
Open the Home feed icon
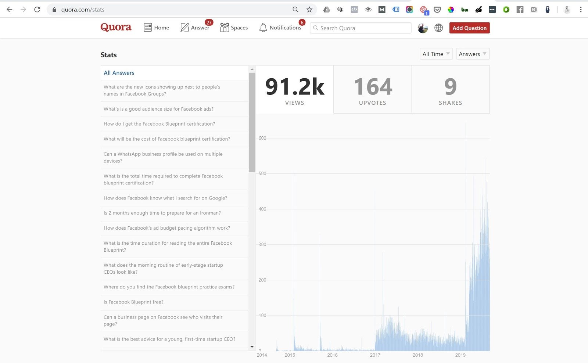click(x=148, y=28)
